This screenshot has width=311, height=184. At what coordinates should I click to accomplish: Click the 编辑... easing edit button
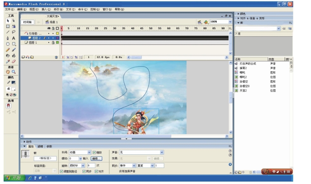click(x=97, y=158)
